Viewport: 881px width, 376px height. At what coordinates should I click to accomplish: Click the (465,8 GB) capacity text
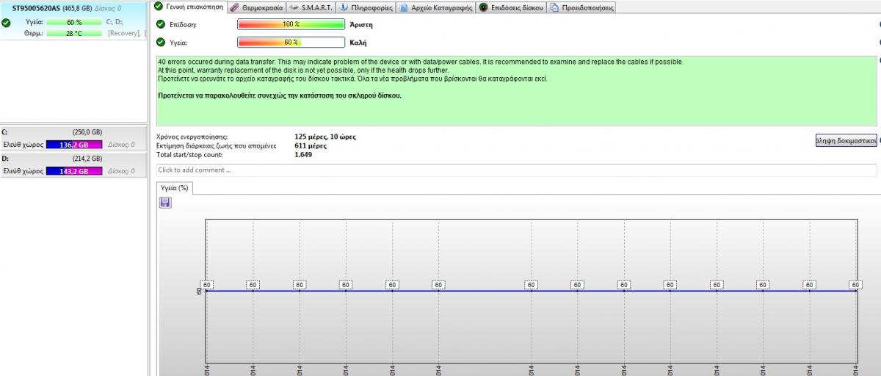pos(77,7)
